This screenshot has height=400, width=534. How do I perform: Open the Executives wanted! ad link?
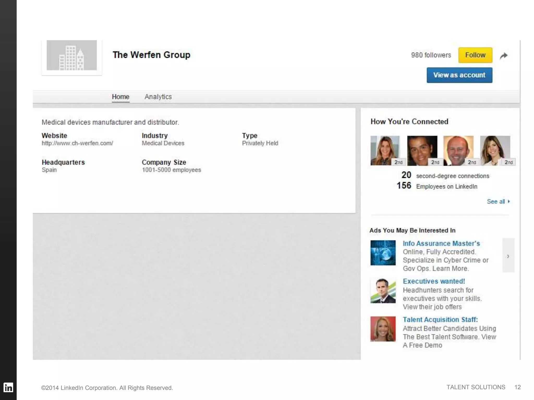[434, 282]
